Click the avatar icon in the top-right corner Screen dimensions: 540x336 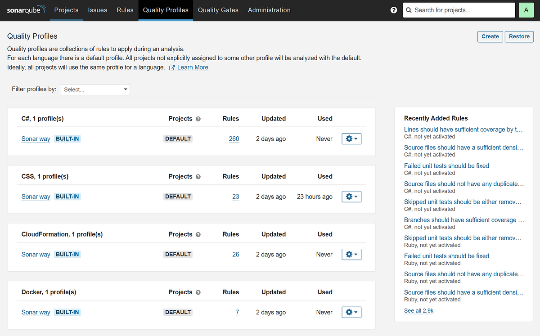coord(526,9)
